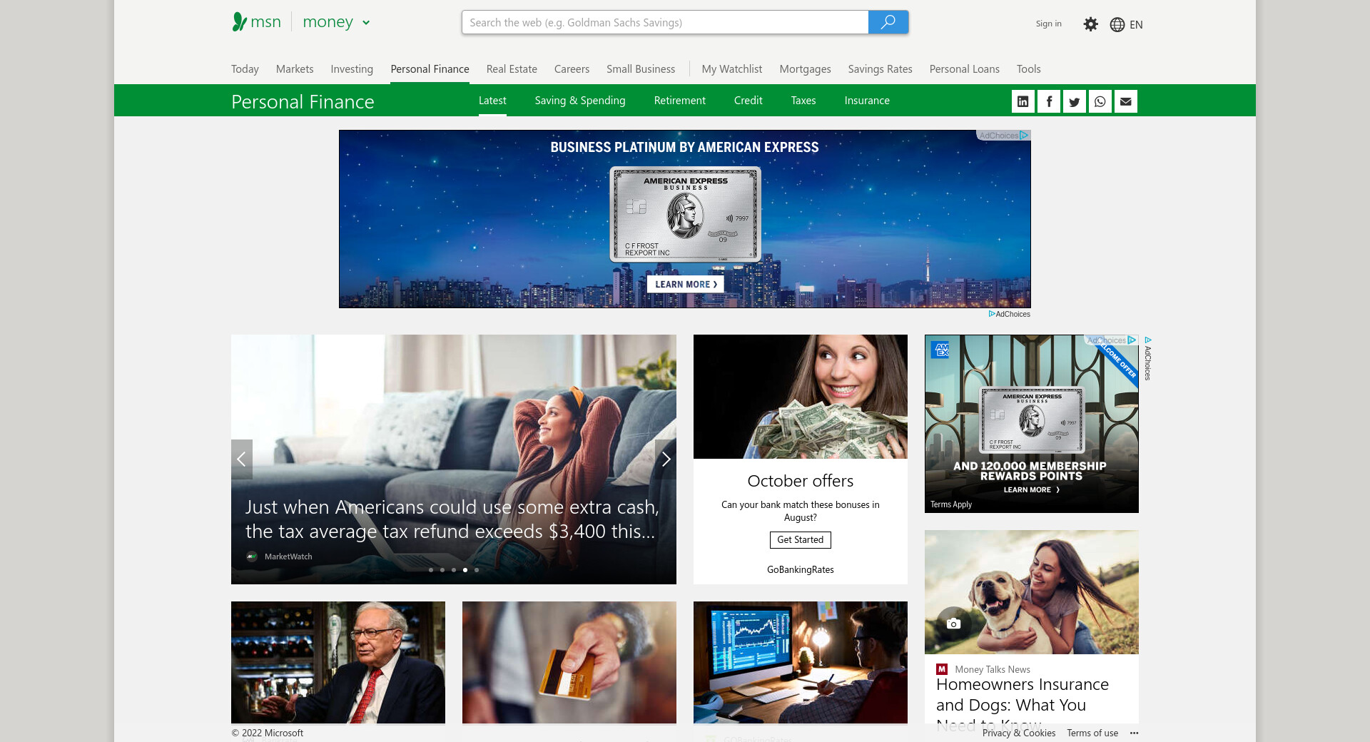Open language globe EN selector

(1126, 24)
